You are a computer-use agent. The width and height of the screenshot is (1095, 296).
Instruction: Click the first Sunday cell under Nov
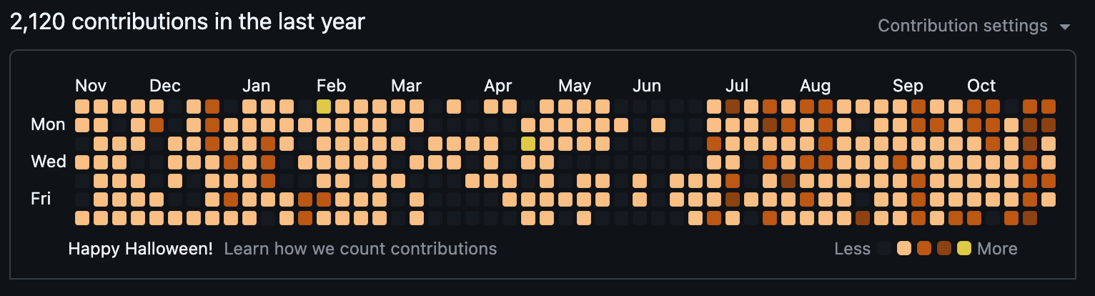pos(82,107)
